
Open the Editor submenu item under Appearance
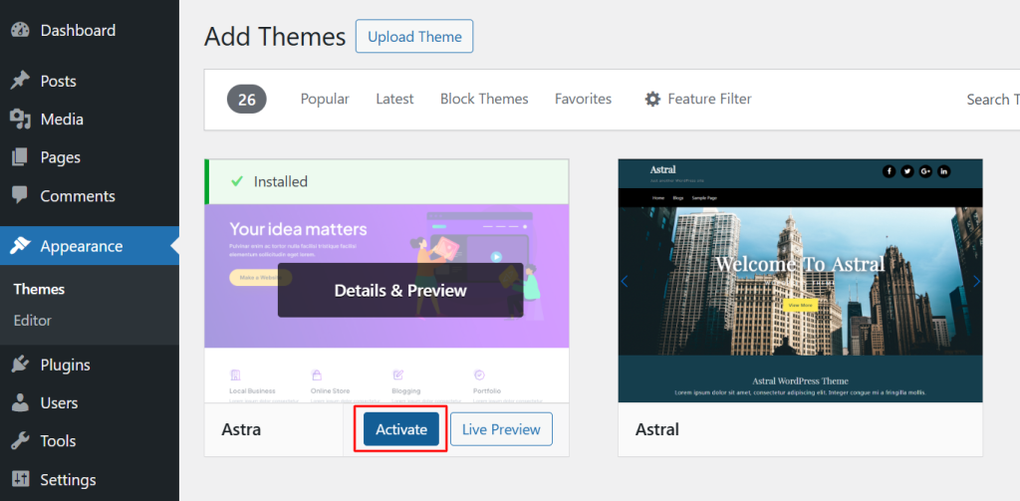click(x=33, y=321)
